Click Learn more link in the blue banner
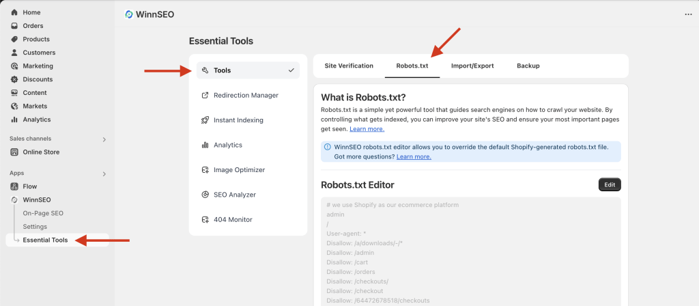This screenshot has height=306, width=699. (x=414, y=156)
